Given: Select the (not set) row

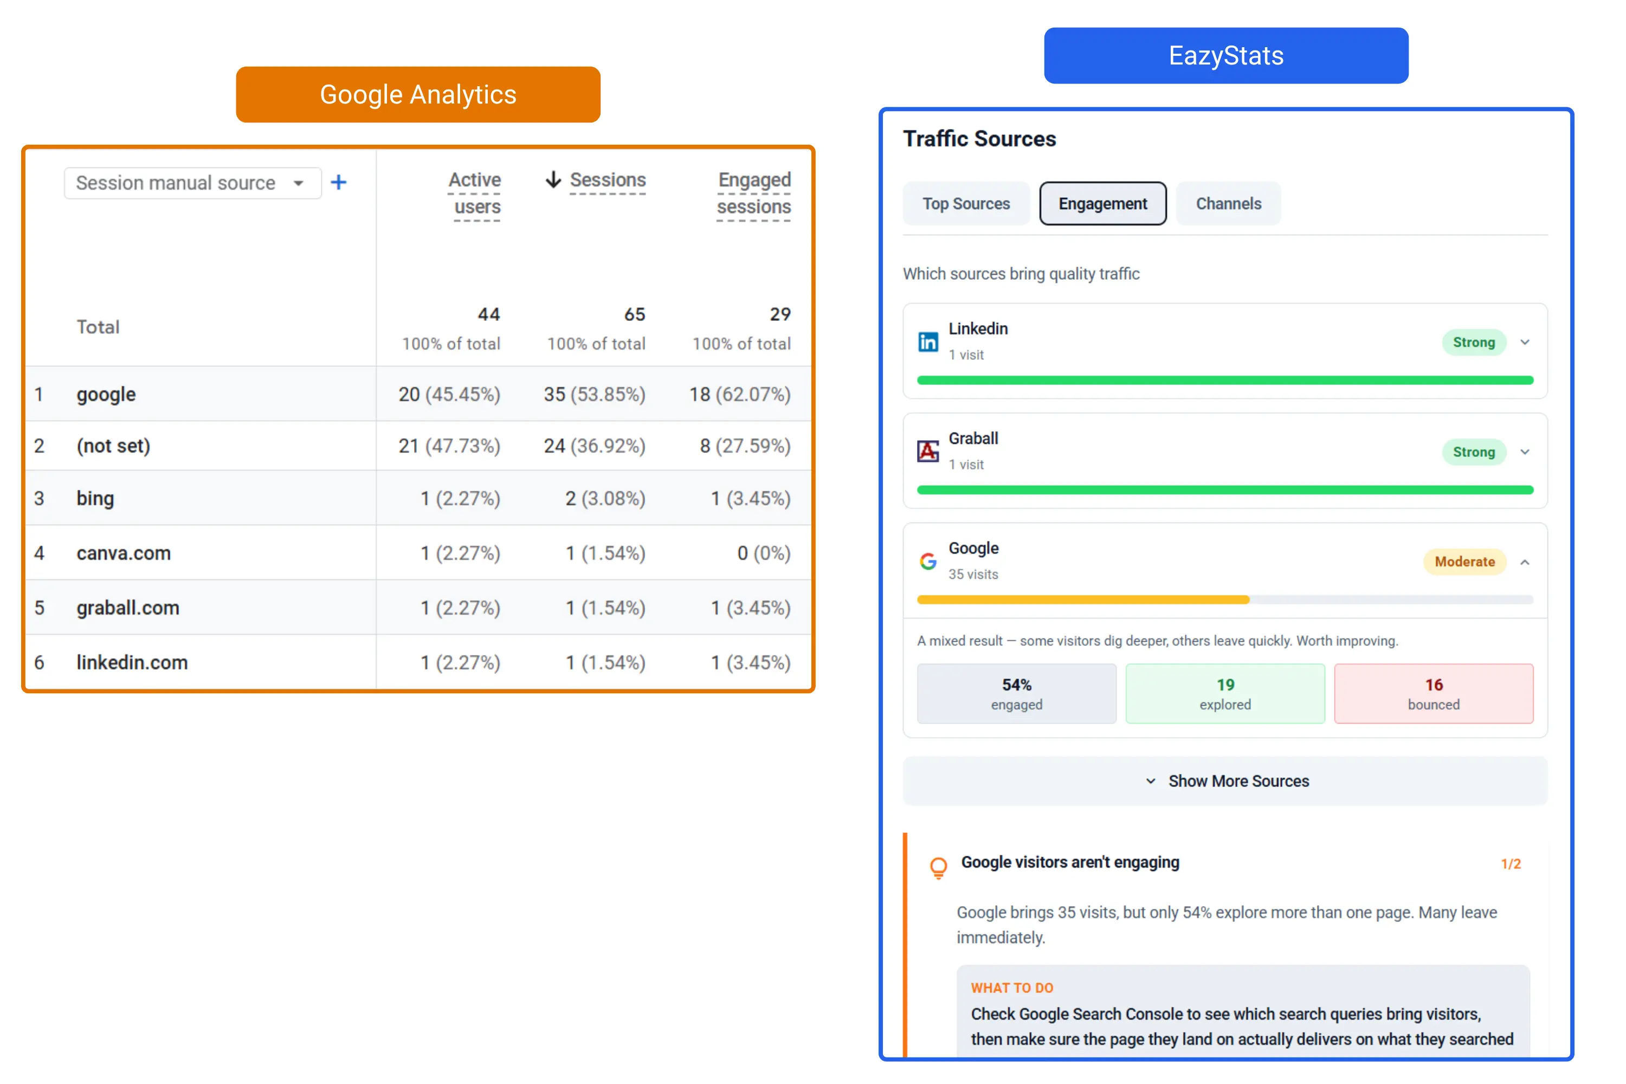Looking at the screenshot, I should pyautogui.click(x=417, y=446).
